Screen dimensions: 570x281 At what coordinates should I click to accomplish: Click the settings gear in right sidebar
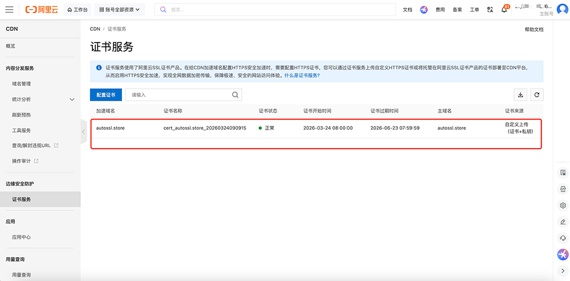(x=563, y=205)
